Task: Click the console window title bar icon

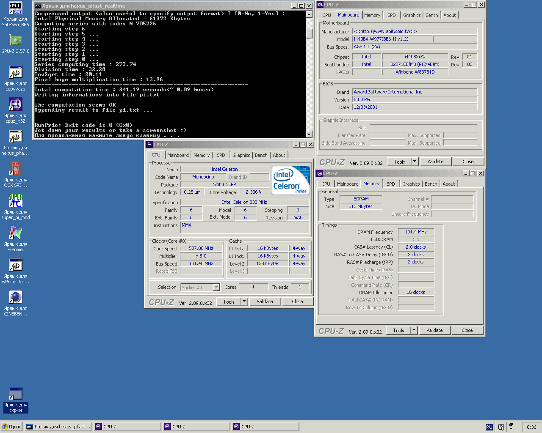Action: click(38, 6)
